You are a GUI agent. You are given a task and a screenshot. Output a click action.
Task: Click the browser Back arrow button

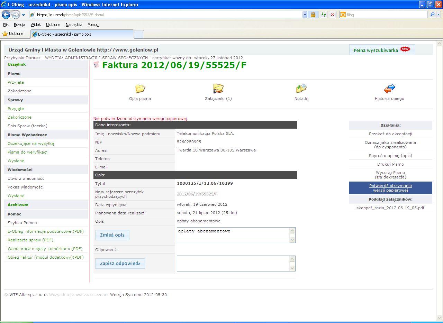pos(6,15)
